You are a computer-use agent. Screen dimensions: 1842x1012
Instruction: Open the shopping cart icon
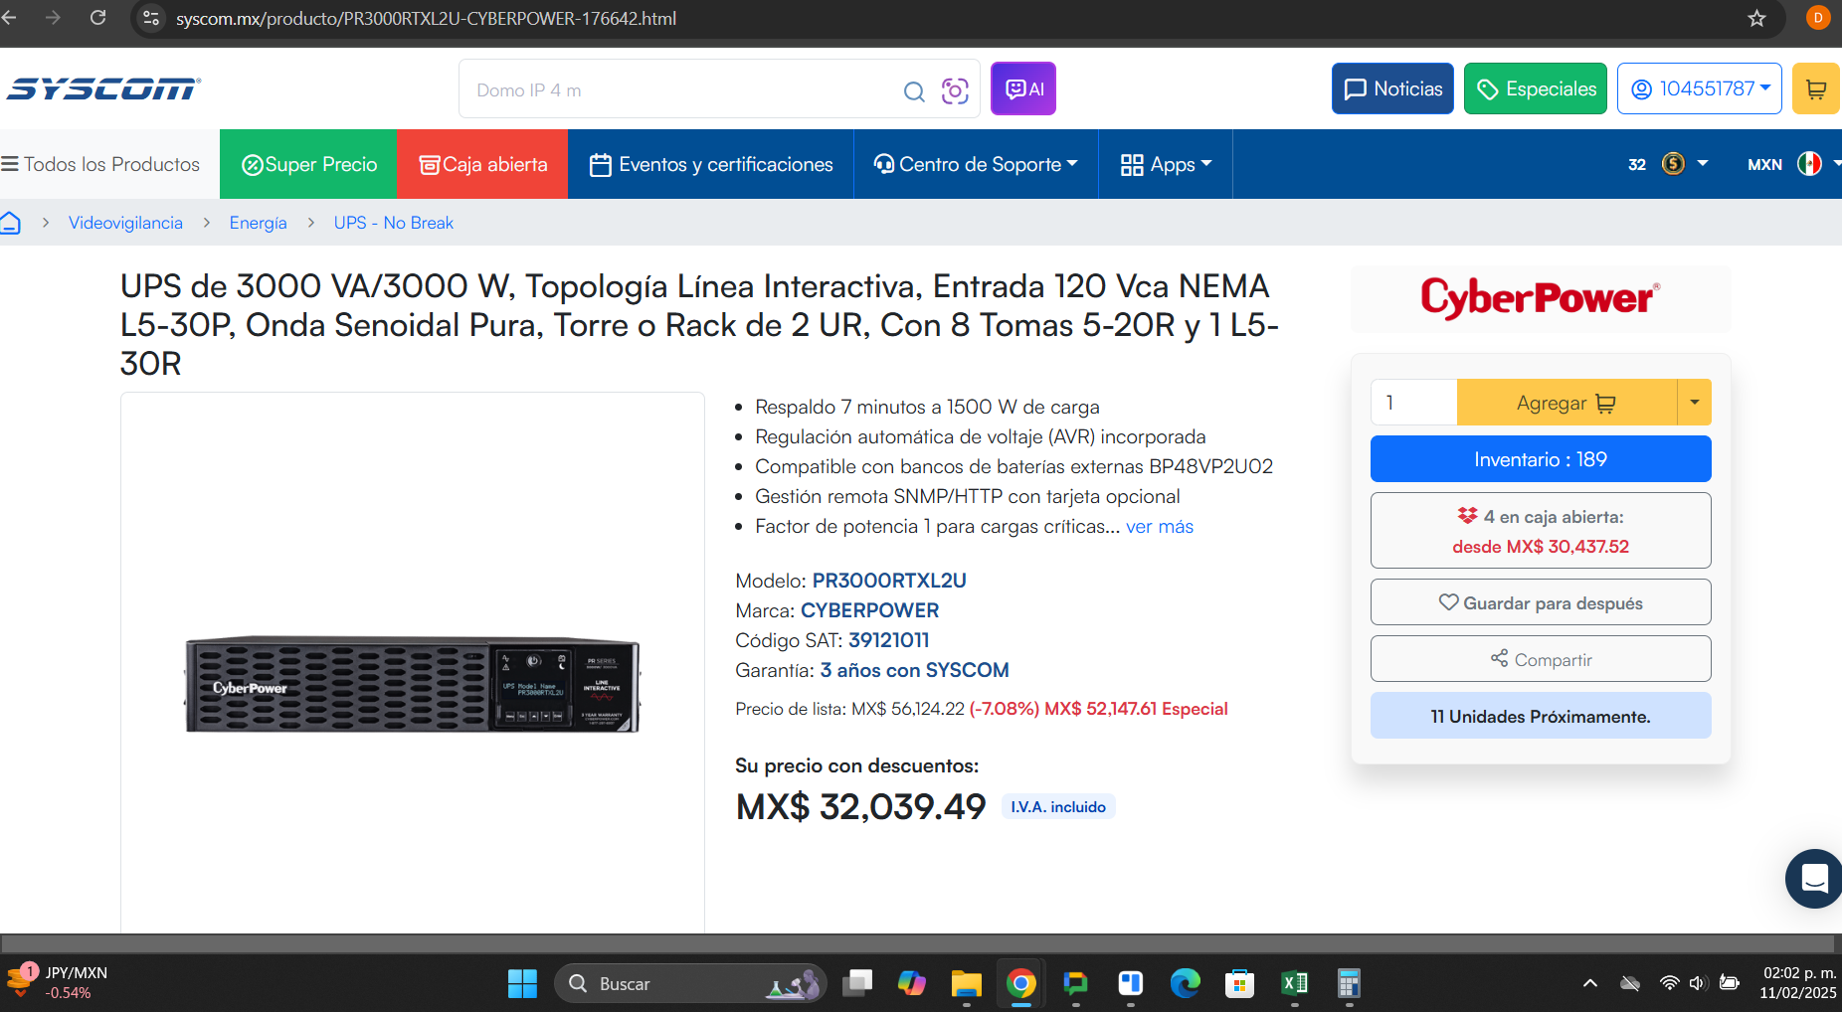coord(1816,88)
